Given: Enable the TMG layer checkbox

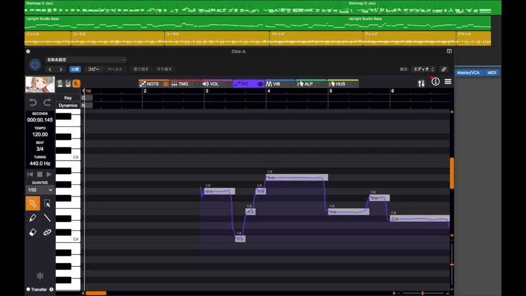Looking at the screenshot, I should pos(197,84).
